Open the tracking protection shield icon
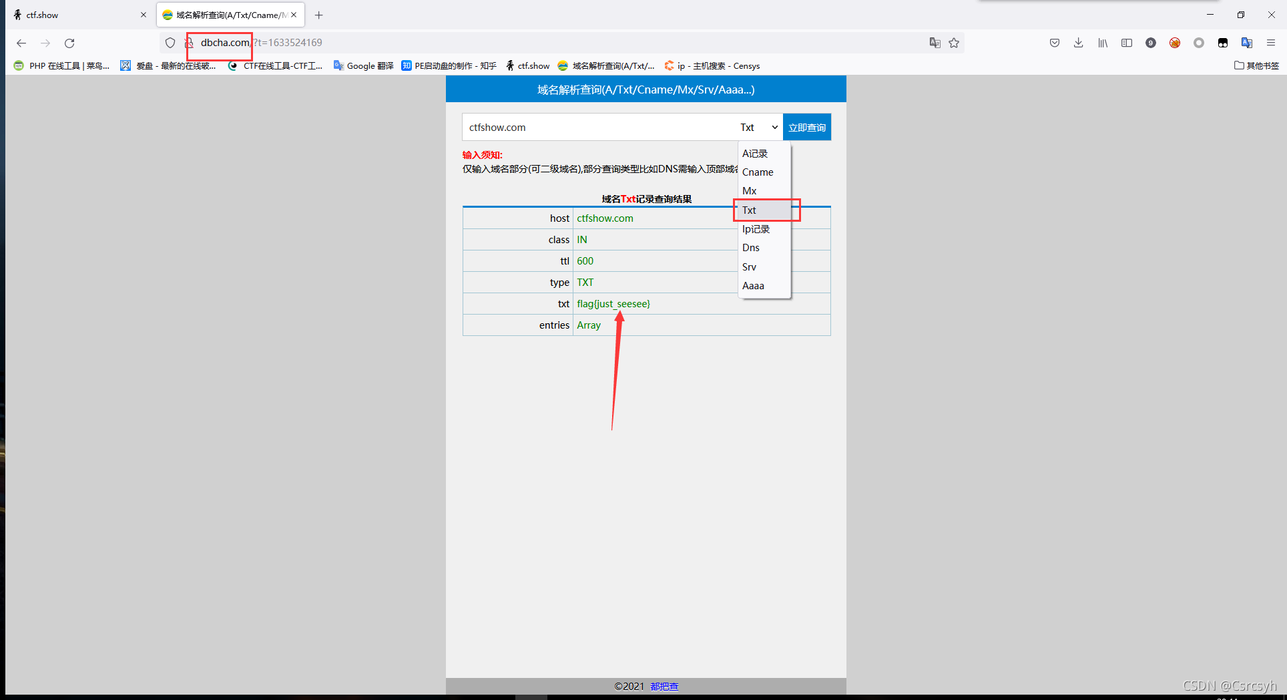 coord(170,43)
